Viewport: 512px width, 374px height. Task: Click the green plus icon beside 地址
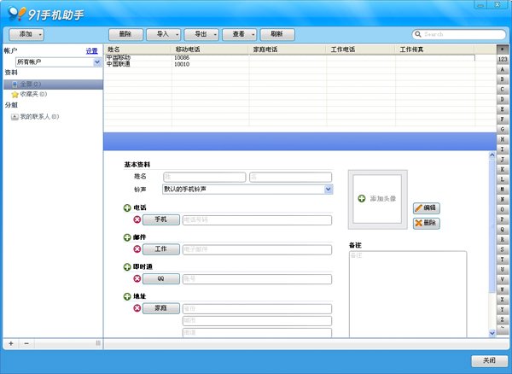[127, 296]
